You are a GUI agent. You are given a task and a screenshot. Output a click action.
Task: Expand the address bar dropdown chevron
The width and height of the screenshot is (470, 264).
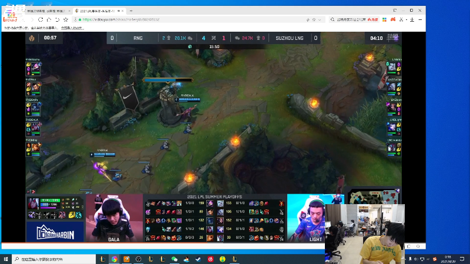point(320,20)
